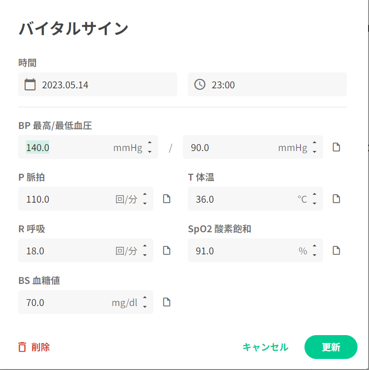Viewport: 369px width, 370px height.
Task: Click the 23:00 time field
Action: (x=274, y=84)
